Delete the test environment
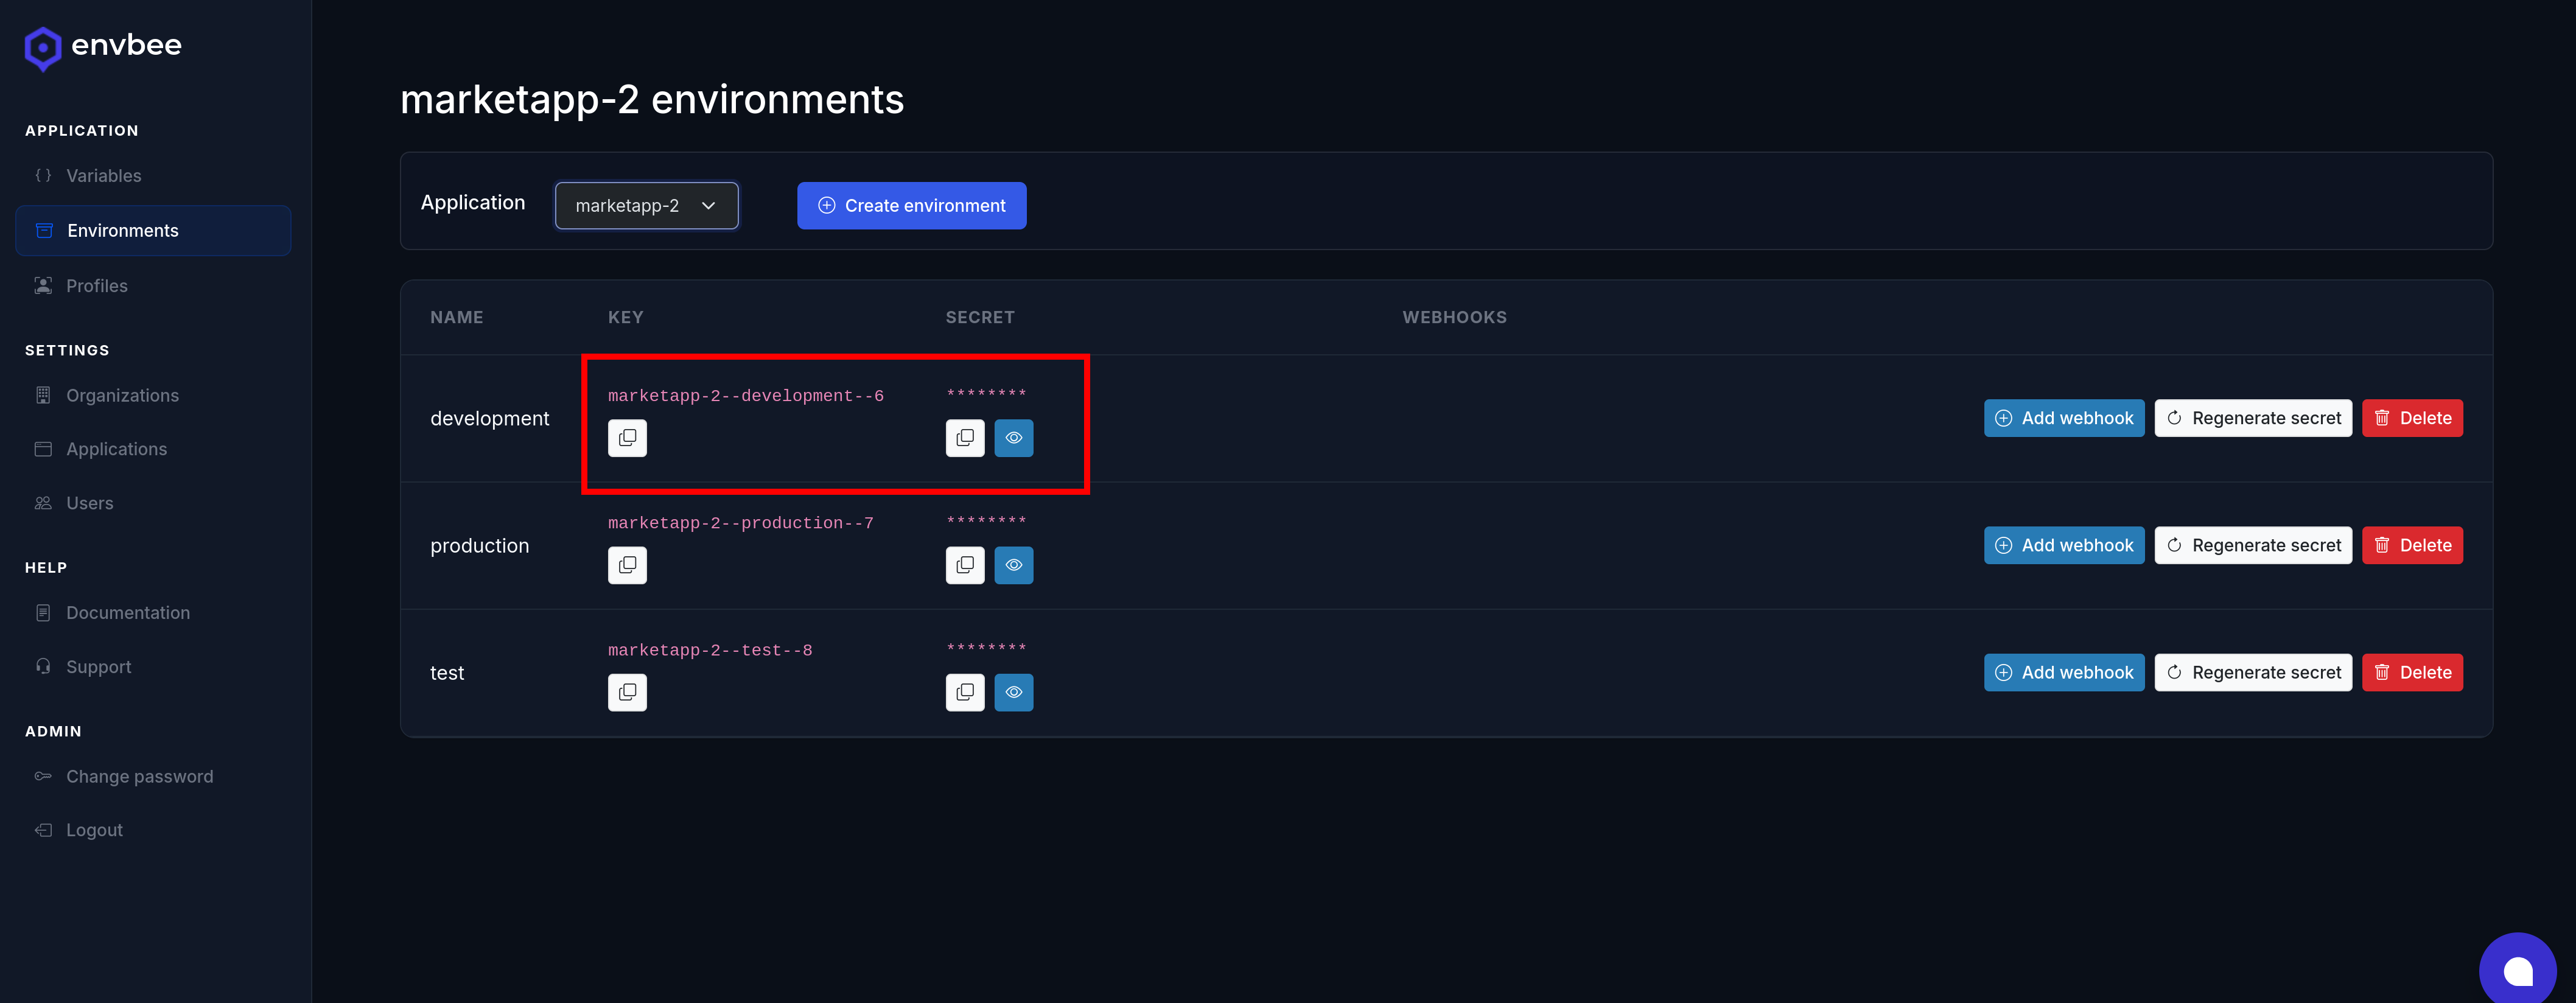The image size is (2576, 1003). [2412, 672]
